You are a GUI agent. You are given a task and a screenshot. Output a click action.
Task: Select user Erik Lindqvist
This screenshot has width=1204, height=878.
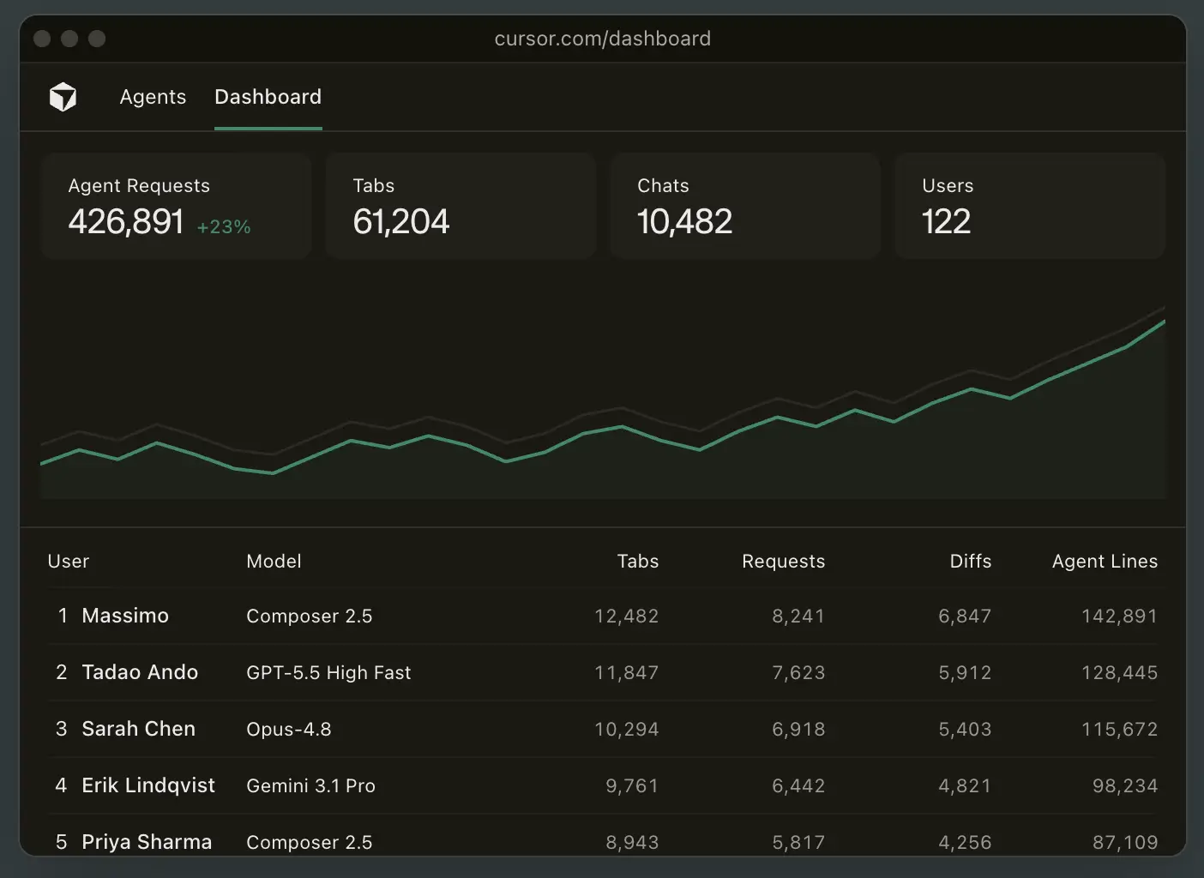click(x=148, y=785)
